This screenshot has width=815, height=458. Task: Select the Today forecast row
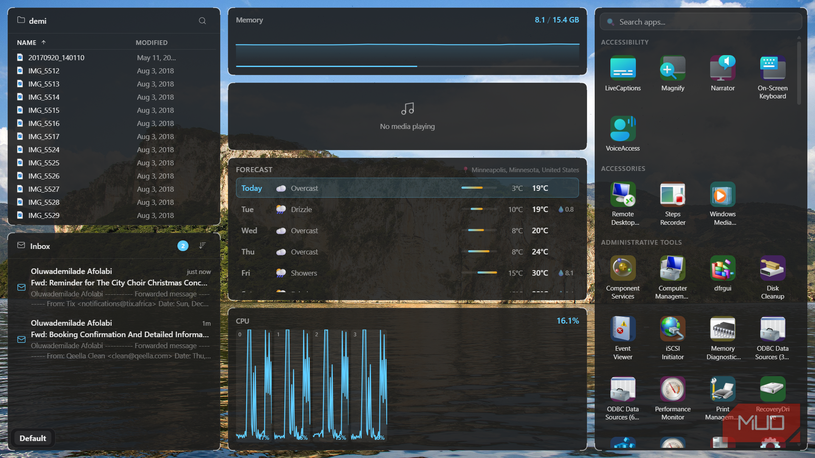click(x=407, y=188)
